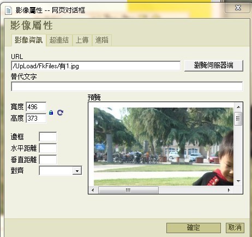Click the URL input field
The height and width of the screenshot is (237, 252).
click(96, 66)
